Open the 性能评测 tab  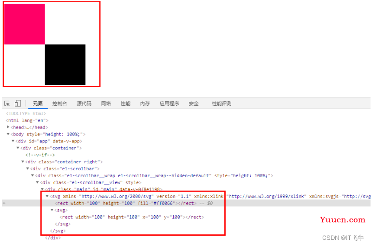pyautogui.click(x=221, y=103)
